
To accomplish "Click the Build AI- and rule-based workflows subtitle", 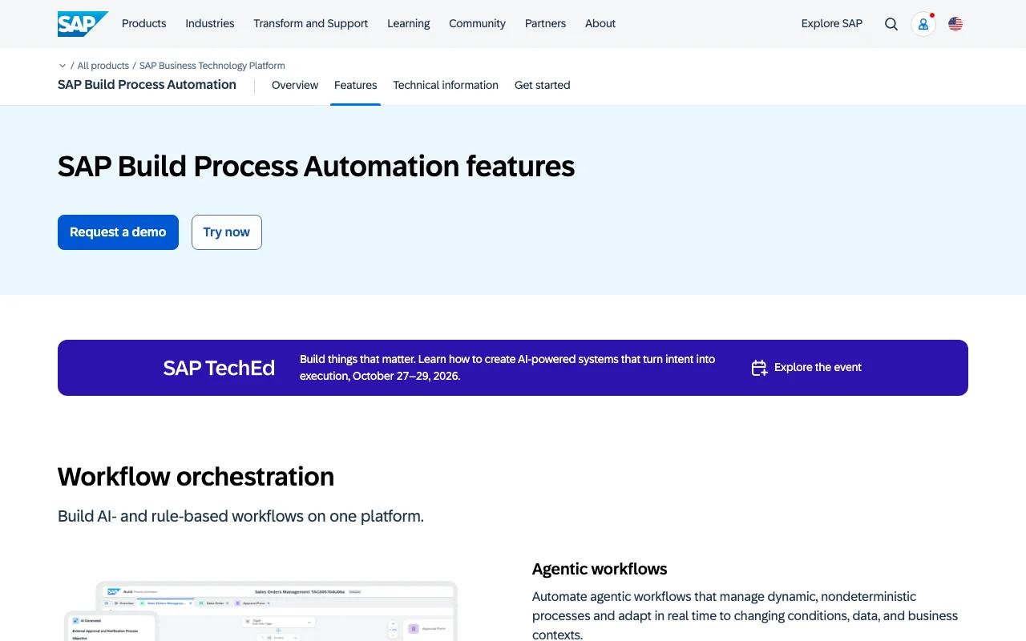I will click(240, 516).
